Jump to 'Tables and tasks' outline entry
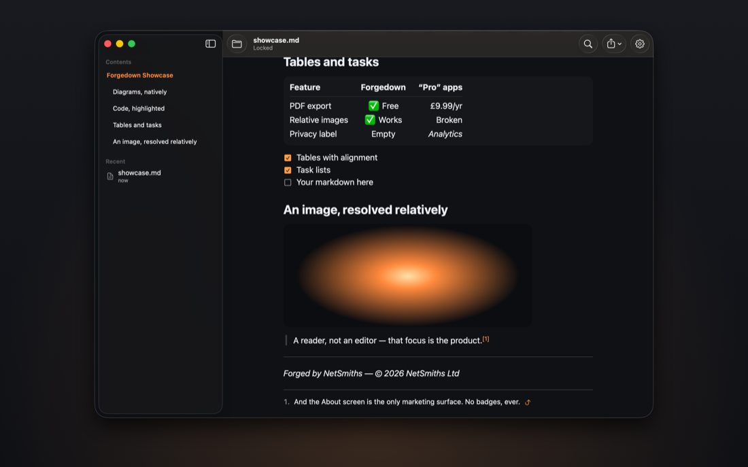748x467 pixels. [x=137, y=125]
